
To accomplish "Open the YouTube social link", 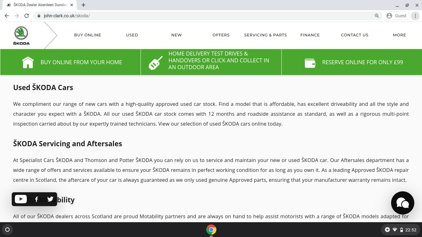I will coord(21,199).
